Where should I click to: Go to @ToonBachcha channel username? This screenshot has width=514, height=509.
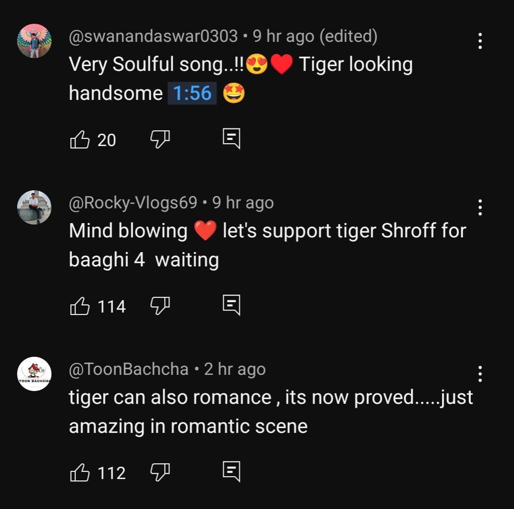(128, 370)
